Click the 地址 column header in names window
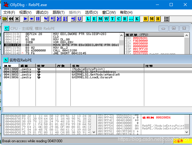The width and height of the screenshot is (192, 145). [11, 66]
